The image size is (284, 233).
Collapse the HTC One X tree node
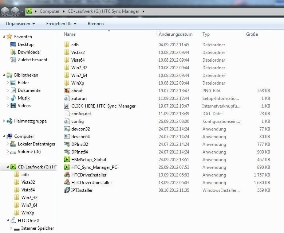[x=8, y=221]
